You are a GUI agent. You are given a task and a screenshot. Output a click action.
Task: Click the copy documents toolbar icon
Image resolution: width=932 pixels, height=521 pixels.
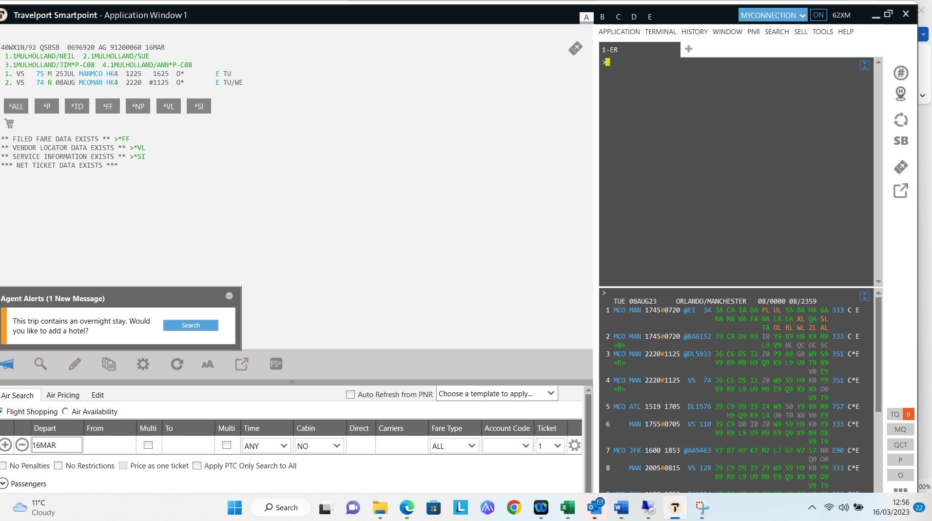(109, 364)
